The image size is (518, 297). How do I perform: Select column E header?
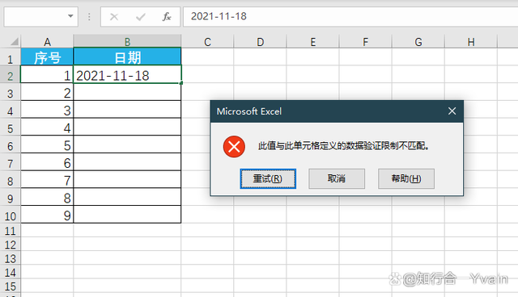pyautogui.click(x=313, y=42)
